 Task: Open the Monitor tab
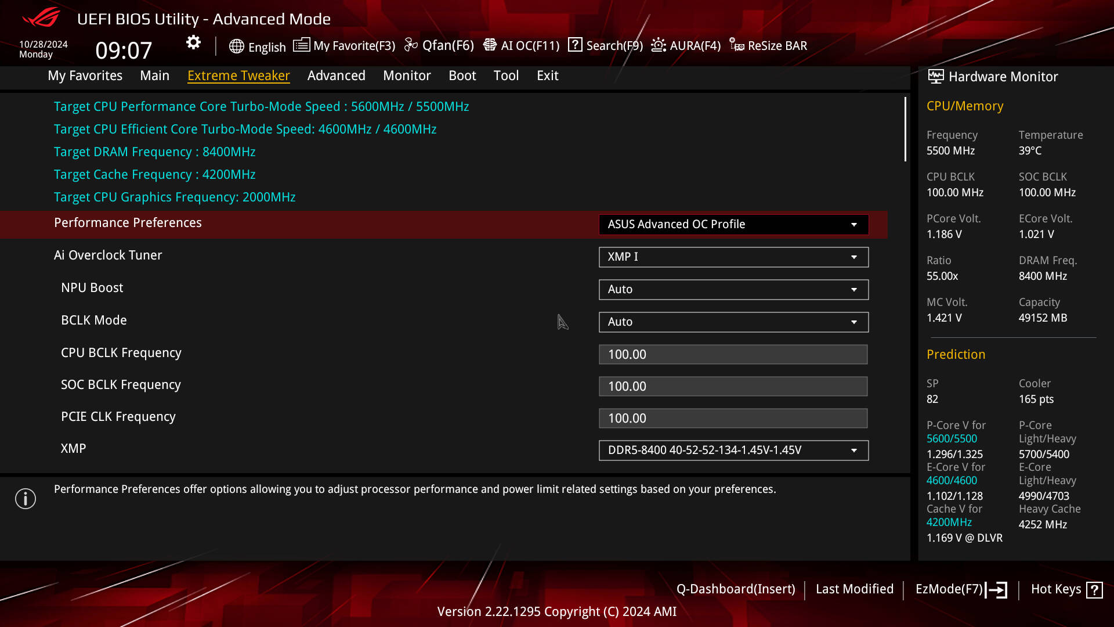[407, 75]
